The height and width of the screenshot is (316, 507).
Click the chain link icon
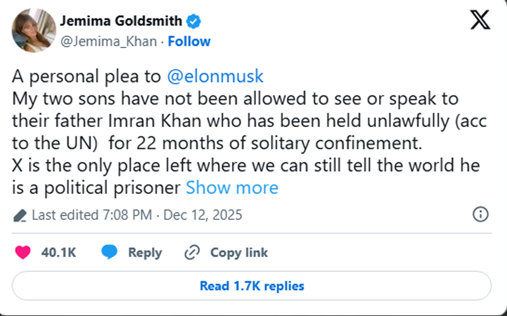coord(192,253)
